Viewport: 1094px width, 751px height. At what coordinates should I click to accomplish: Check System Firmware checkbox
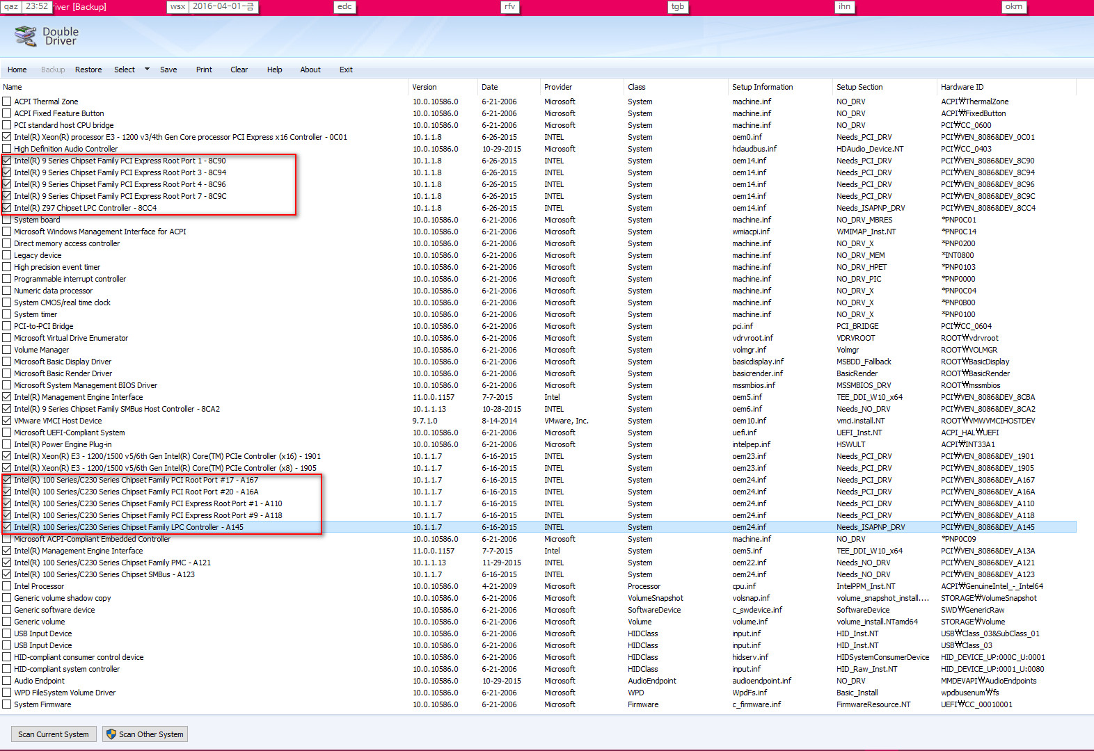click(7, 704)
